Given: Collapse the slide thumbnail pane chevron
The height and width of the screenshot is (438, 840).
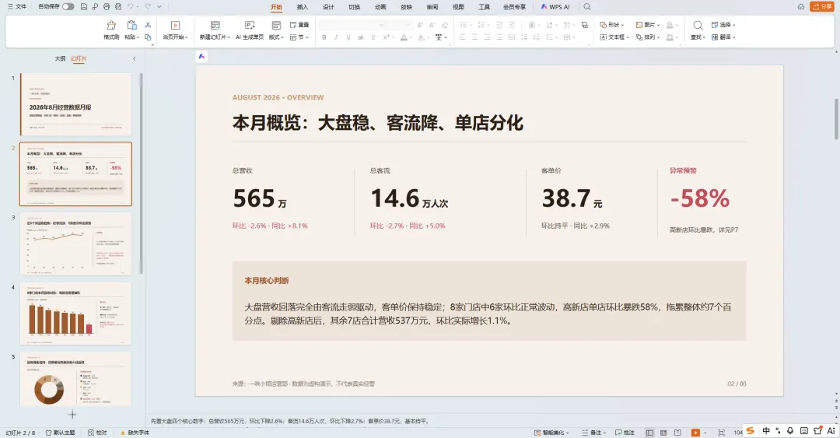Looking at the screenshot, I should [x=134, y=58].
